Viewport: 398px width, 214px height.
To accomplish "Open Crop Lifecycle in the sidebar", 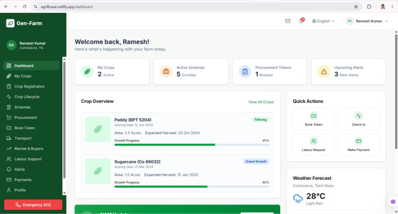I will click(x=31, y=97).
